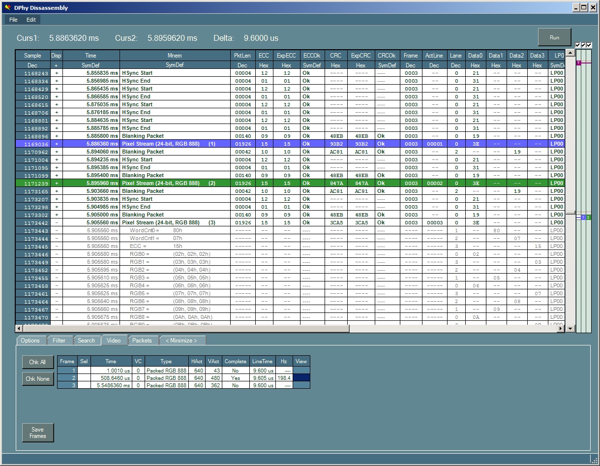Click the purple T trigger marker in overview strip
Image resolution: width=600 pixels, height=466 pixels.
(578, 63)
